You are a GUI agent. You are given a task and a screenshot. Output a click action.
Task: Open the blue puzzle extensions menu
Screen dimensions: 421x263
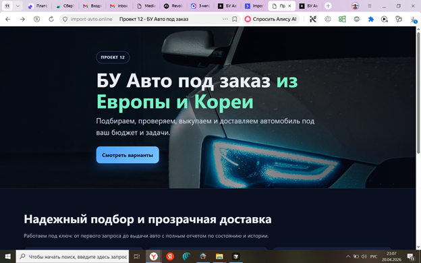pyautogui.click(x=371, y=19)
